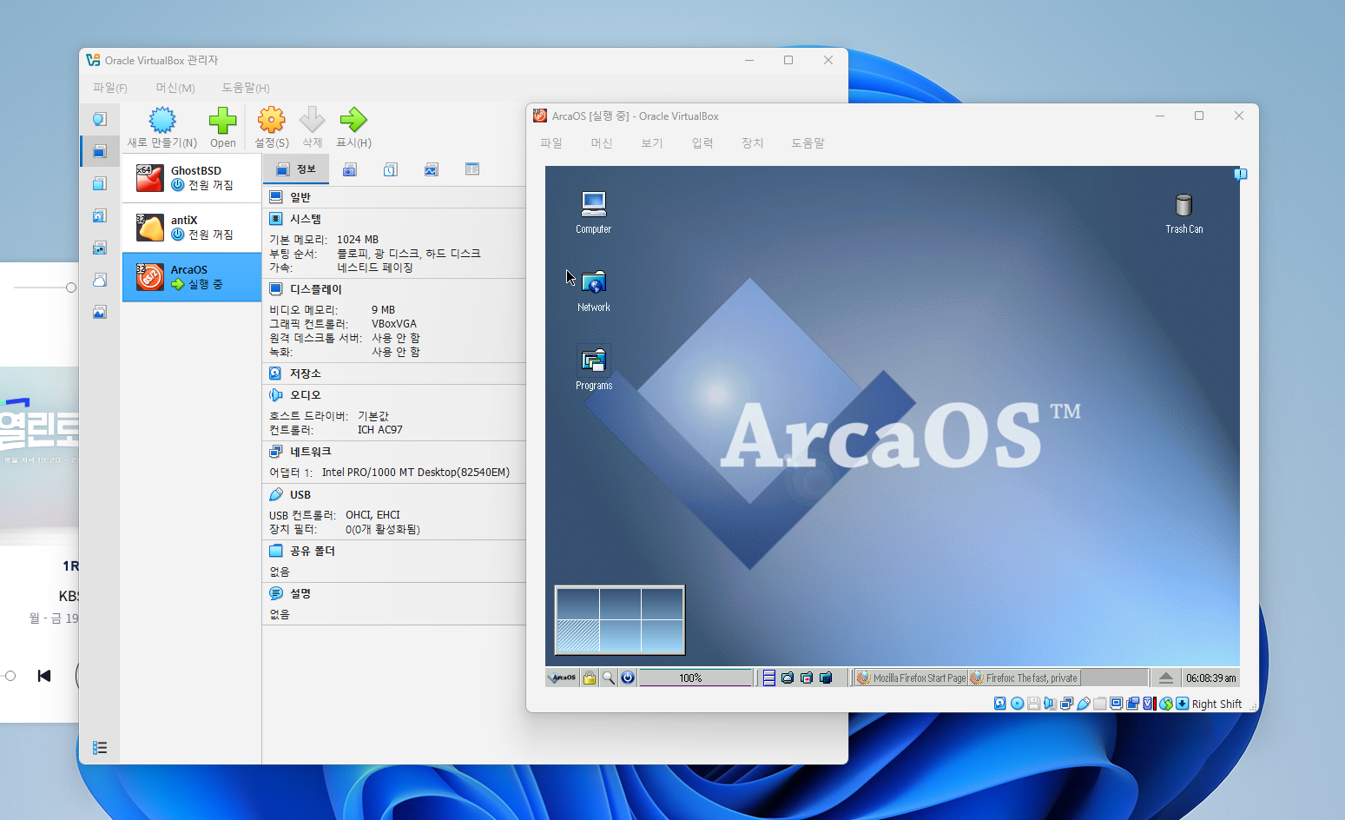Select the Machines tool in VirtualBox sidebar
The image size is (1345, 820).
click(x=100, y=151)
